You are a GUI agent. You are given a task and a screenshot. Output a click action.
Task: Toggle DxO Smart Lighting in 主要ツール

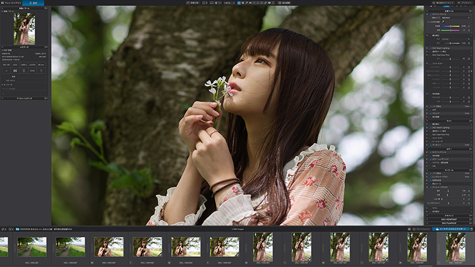pyautogui.click(x=431, y=48)
